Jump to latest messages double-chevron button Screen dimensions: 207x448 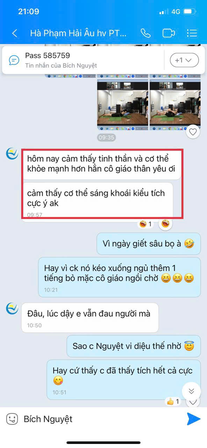click(x=191, y=391)
